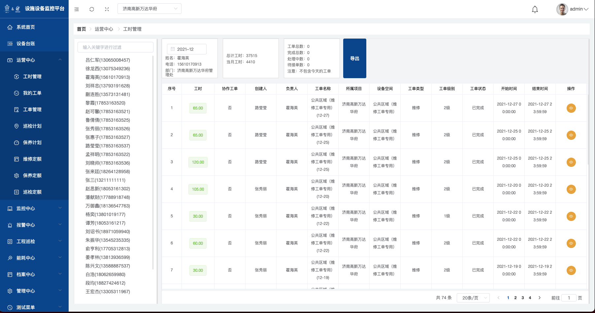The height and width of the screenshot is (313, 595).
Task: Click the admin user avatar
Action: pyautogui.click(x=562, y=9)
